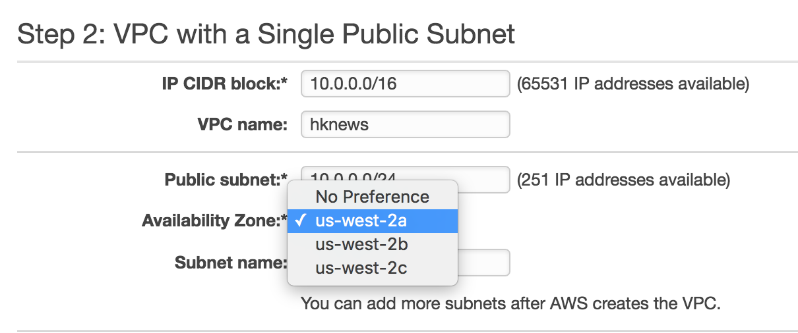Click the required asterisk after IP CIDR block
798x333 pixels.
point(285,82)
